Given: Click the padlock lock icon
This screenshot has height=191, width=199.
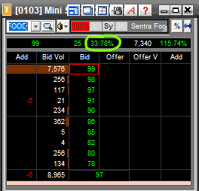Looking at the screenshot, I should 117,11.
